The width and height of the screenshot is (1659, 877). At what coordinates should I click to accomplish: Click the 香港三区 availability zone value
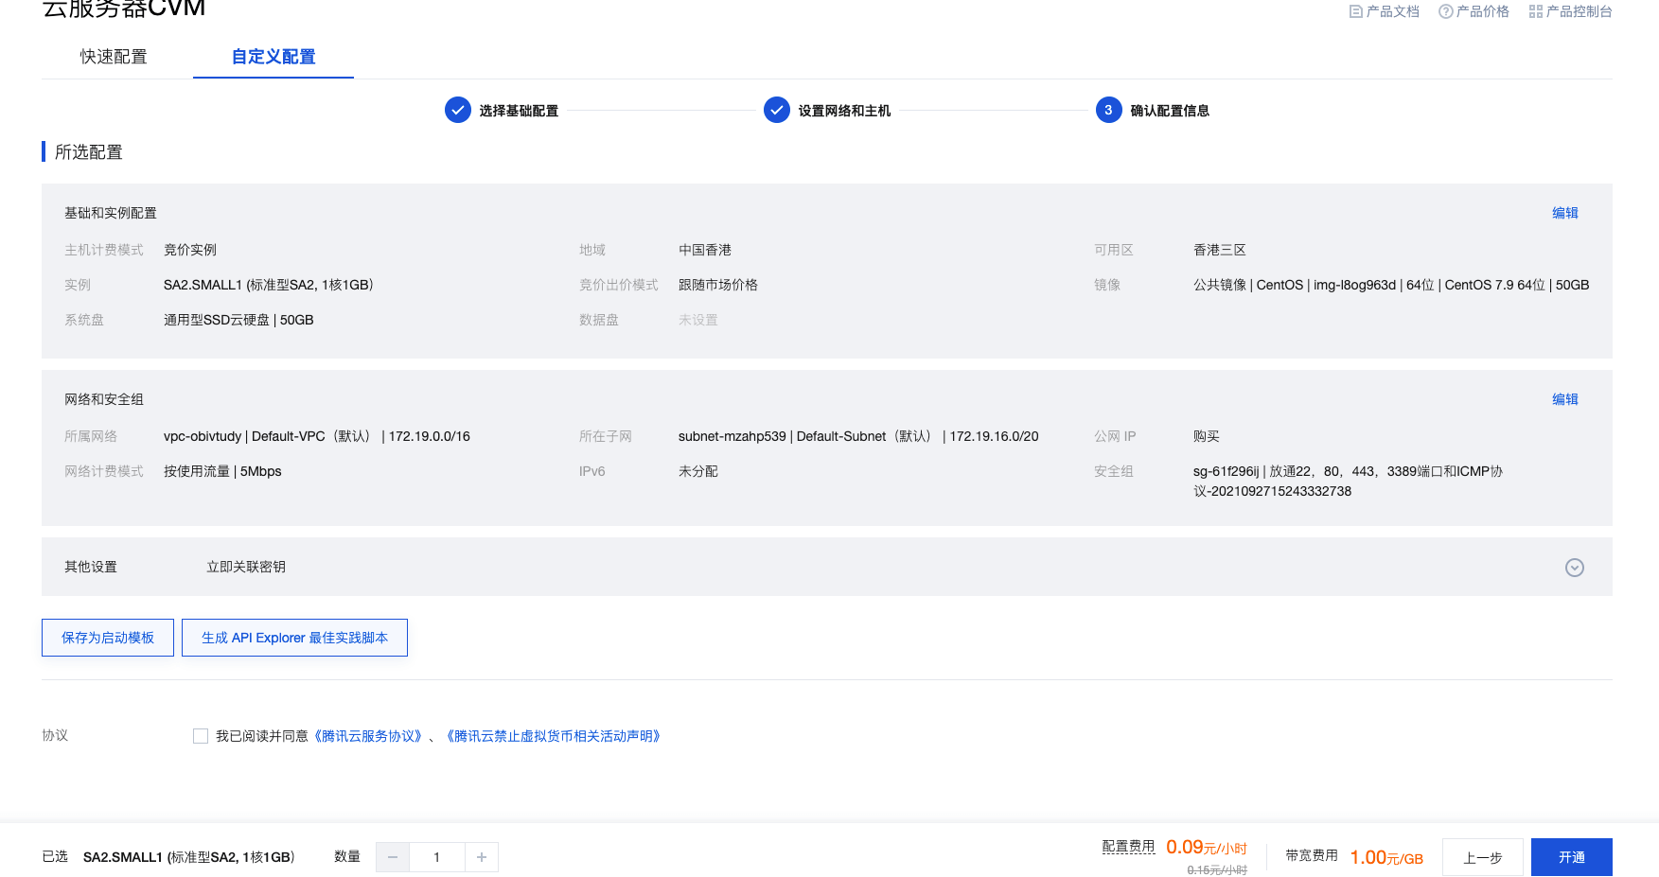click(1220, 250)
